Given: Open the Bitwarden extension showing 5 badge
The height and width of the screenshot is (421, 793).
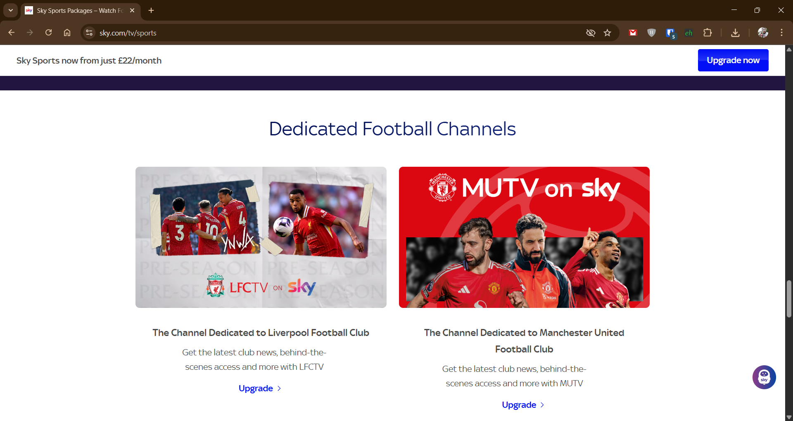Looking at the screenshot, I should 670,33.
